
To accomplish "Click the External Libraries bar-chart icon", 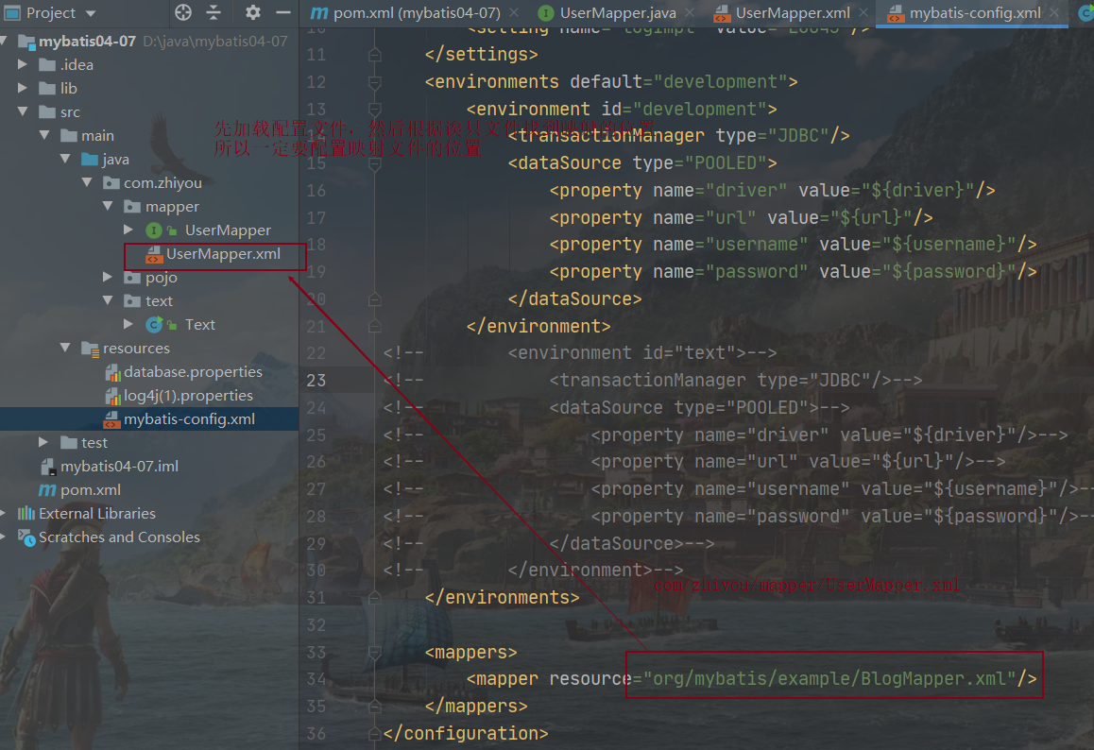I will (26, 513).
